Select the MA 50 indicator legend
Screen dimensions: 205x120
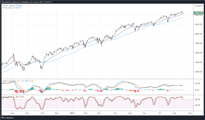point(12,8)
